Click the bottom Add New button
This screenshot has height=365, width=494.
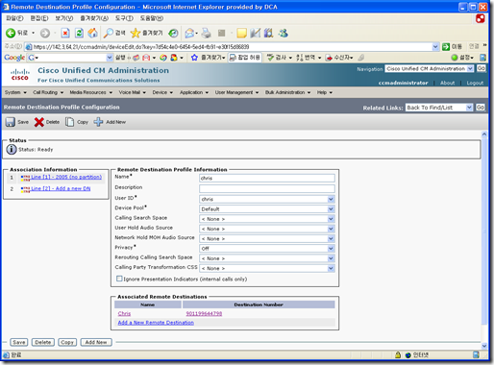tap(96, 342)
